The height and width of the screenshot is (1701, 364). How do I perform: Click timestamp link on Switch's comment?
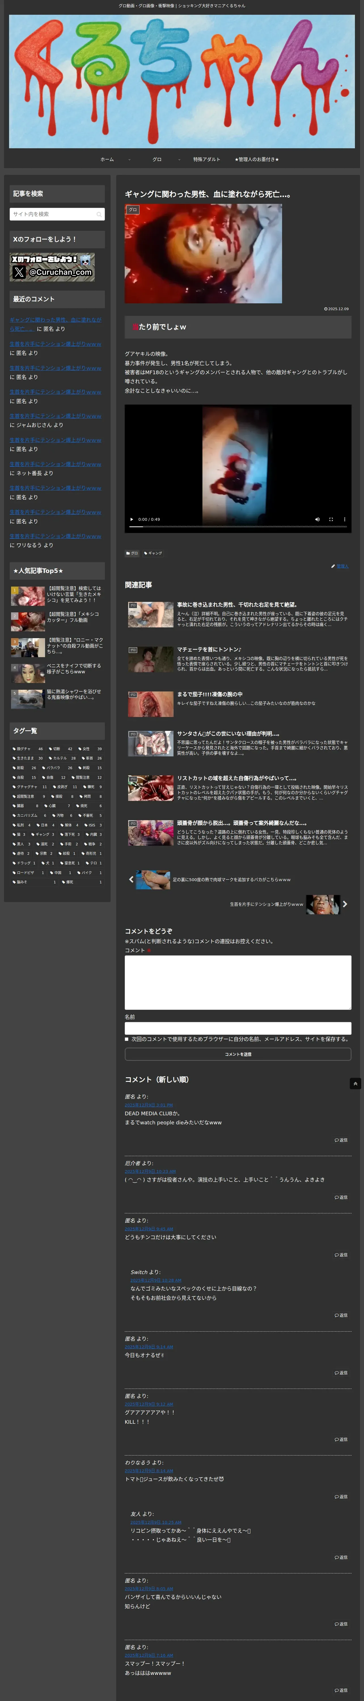coord(156,1280)
